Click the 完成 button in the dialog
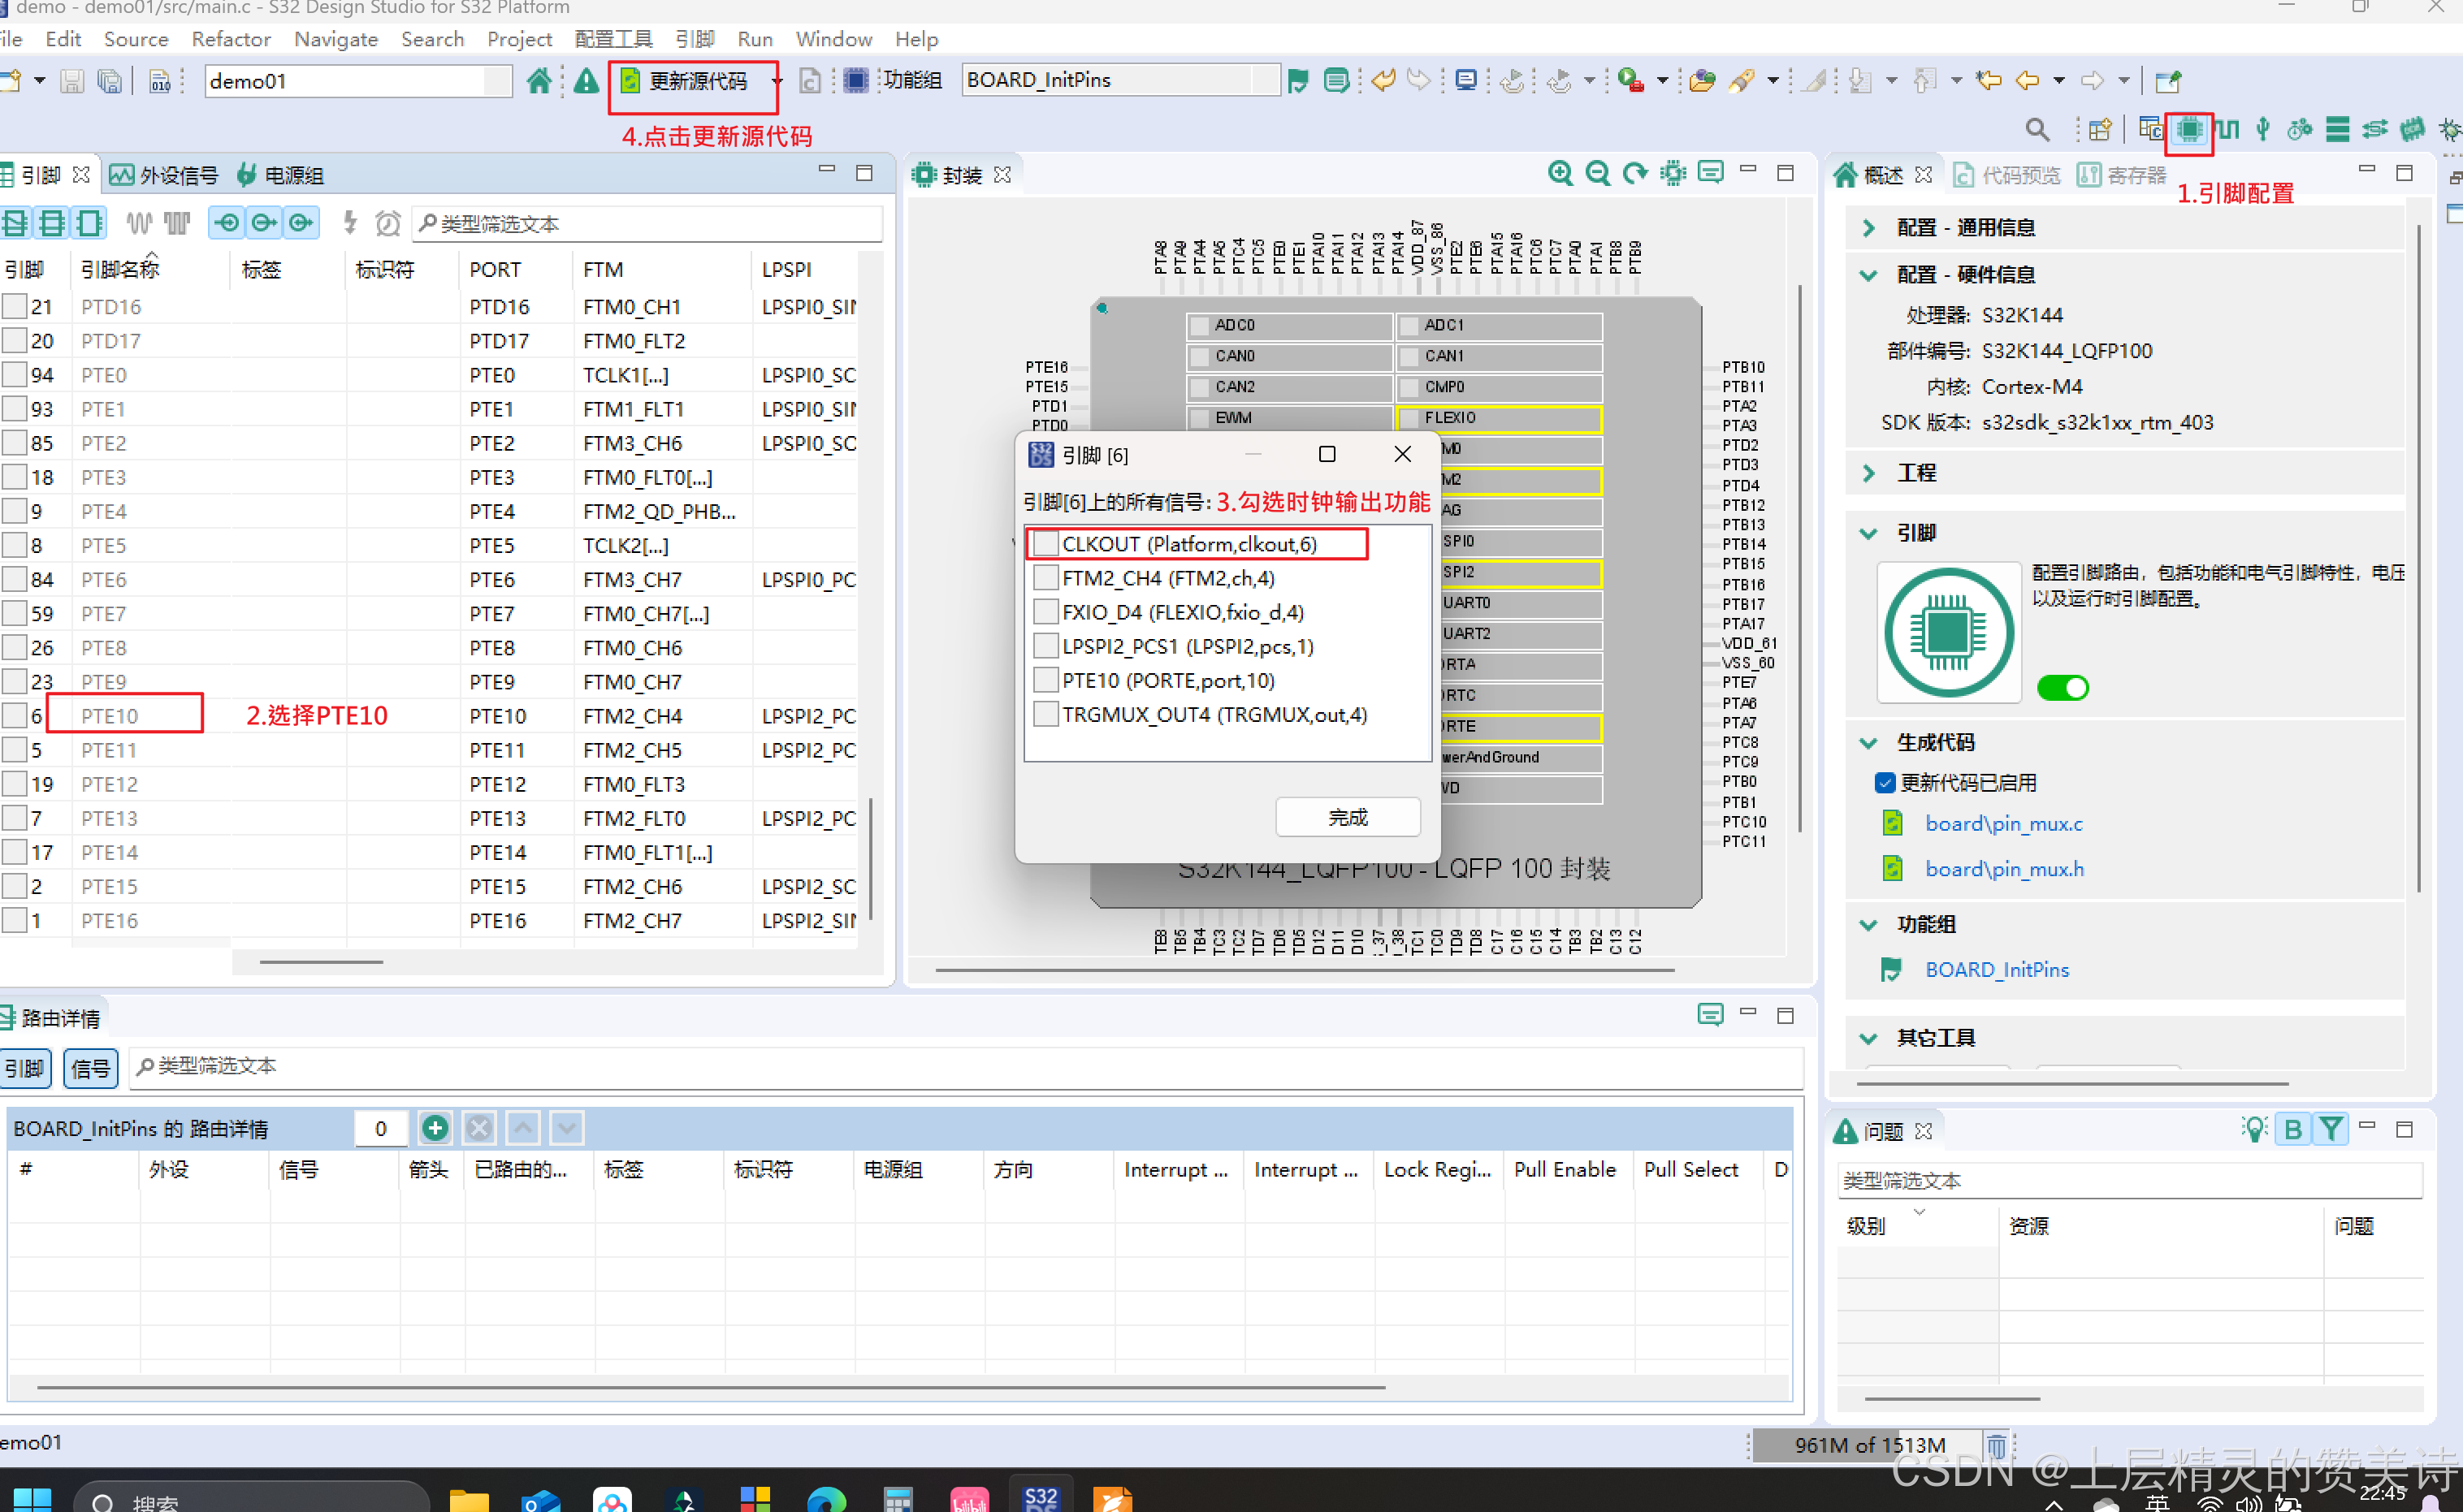Screen dimensions: 2463x1512 [x=1347, y=817]
